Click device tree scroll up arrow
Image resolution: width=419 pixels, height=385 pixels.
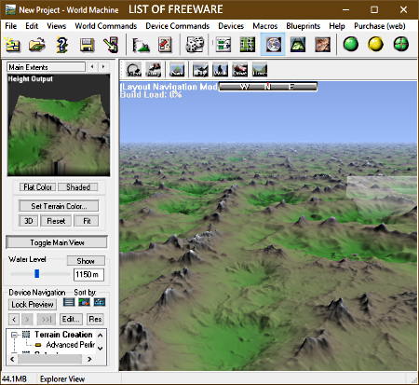pos(101,335)
